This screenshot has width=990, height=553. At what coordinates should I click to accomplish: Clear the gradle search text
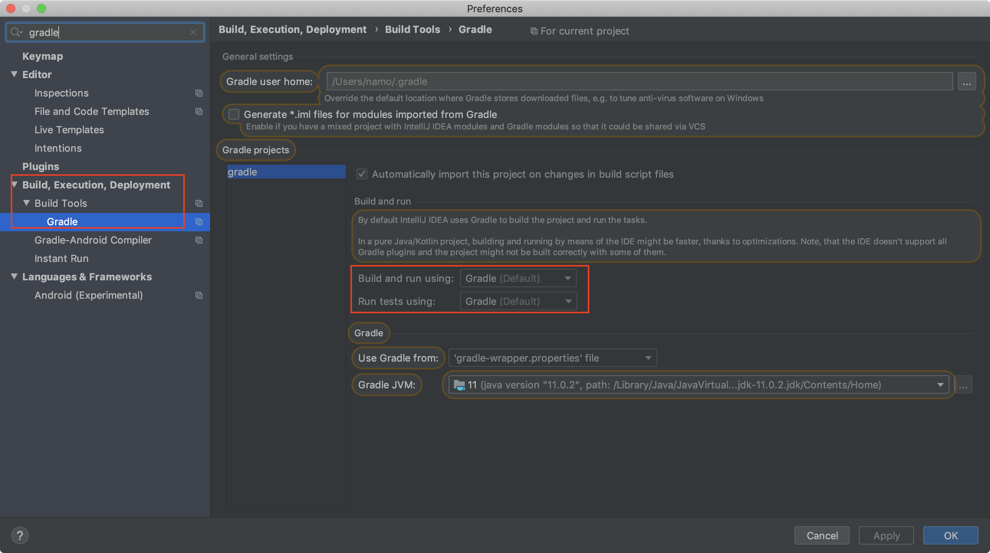point(193,32)
